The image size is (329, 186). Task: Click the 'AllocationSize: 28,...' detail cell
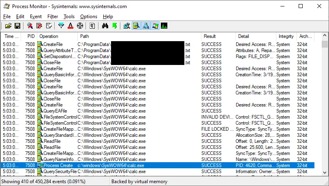[x=255, y=135]
